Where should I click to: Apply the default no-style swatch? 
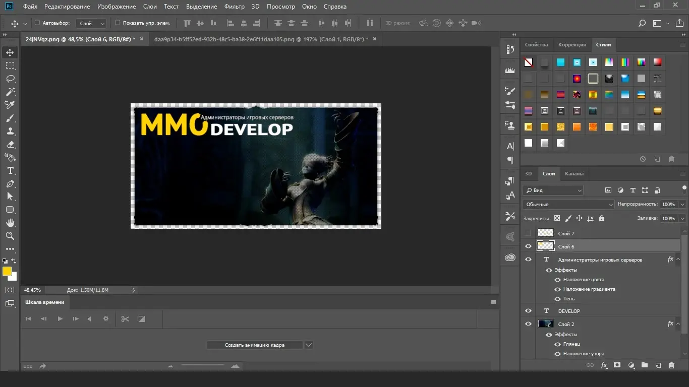[x=528, y=62]
